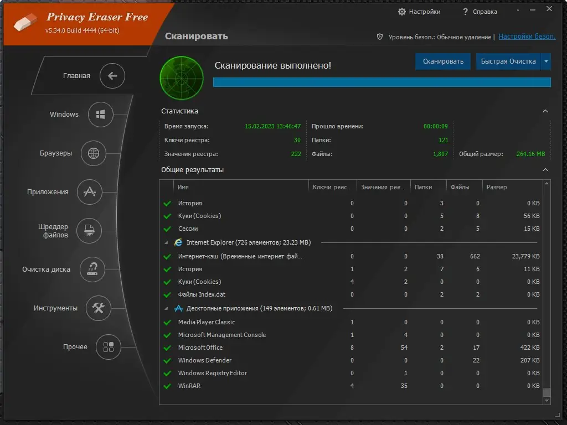
Task: Click the Быстрая Очистка button
Action: click(x=508, y=61)
